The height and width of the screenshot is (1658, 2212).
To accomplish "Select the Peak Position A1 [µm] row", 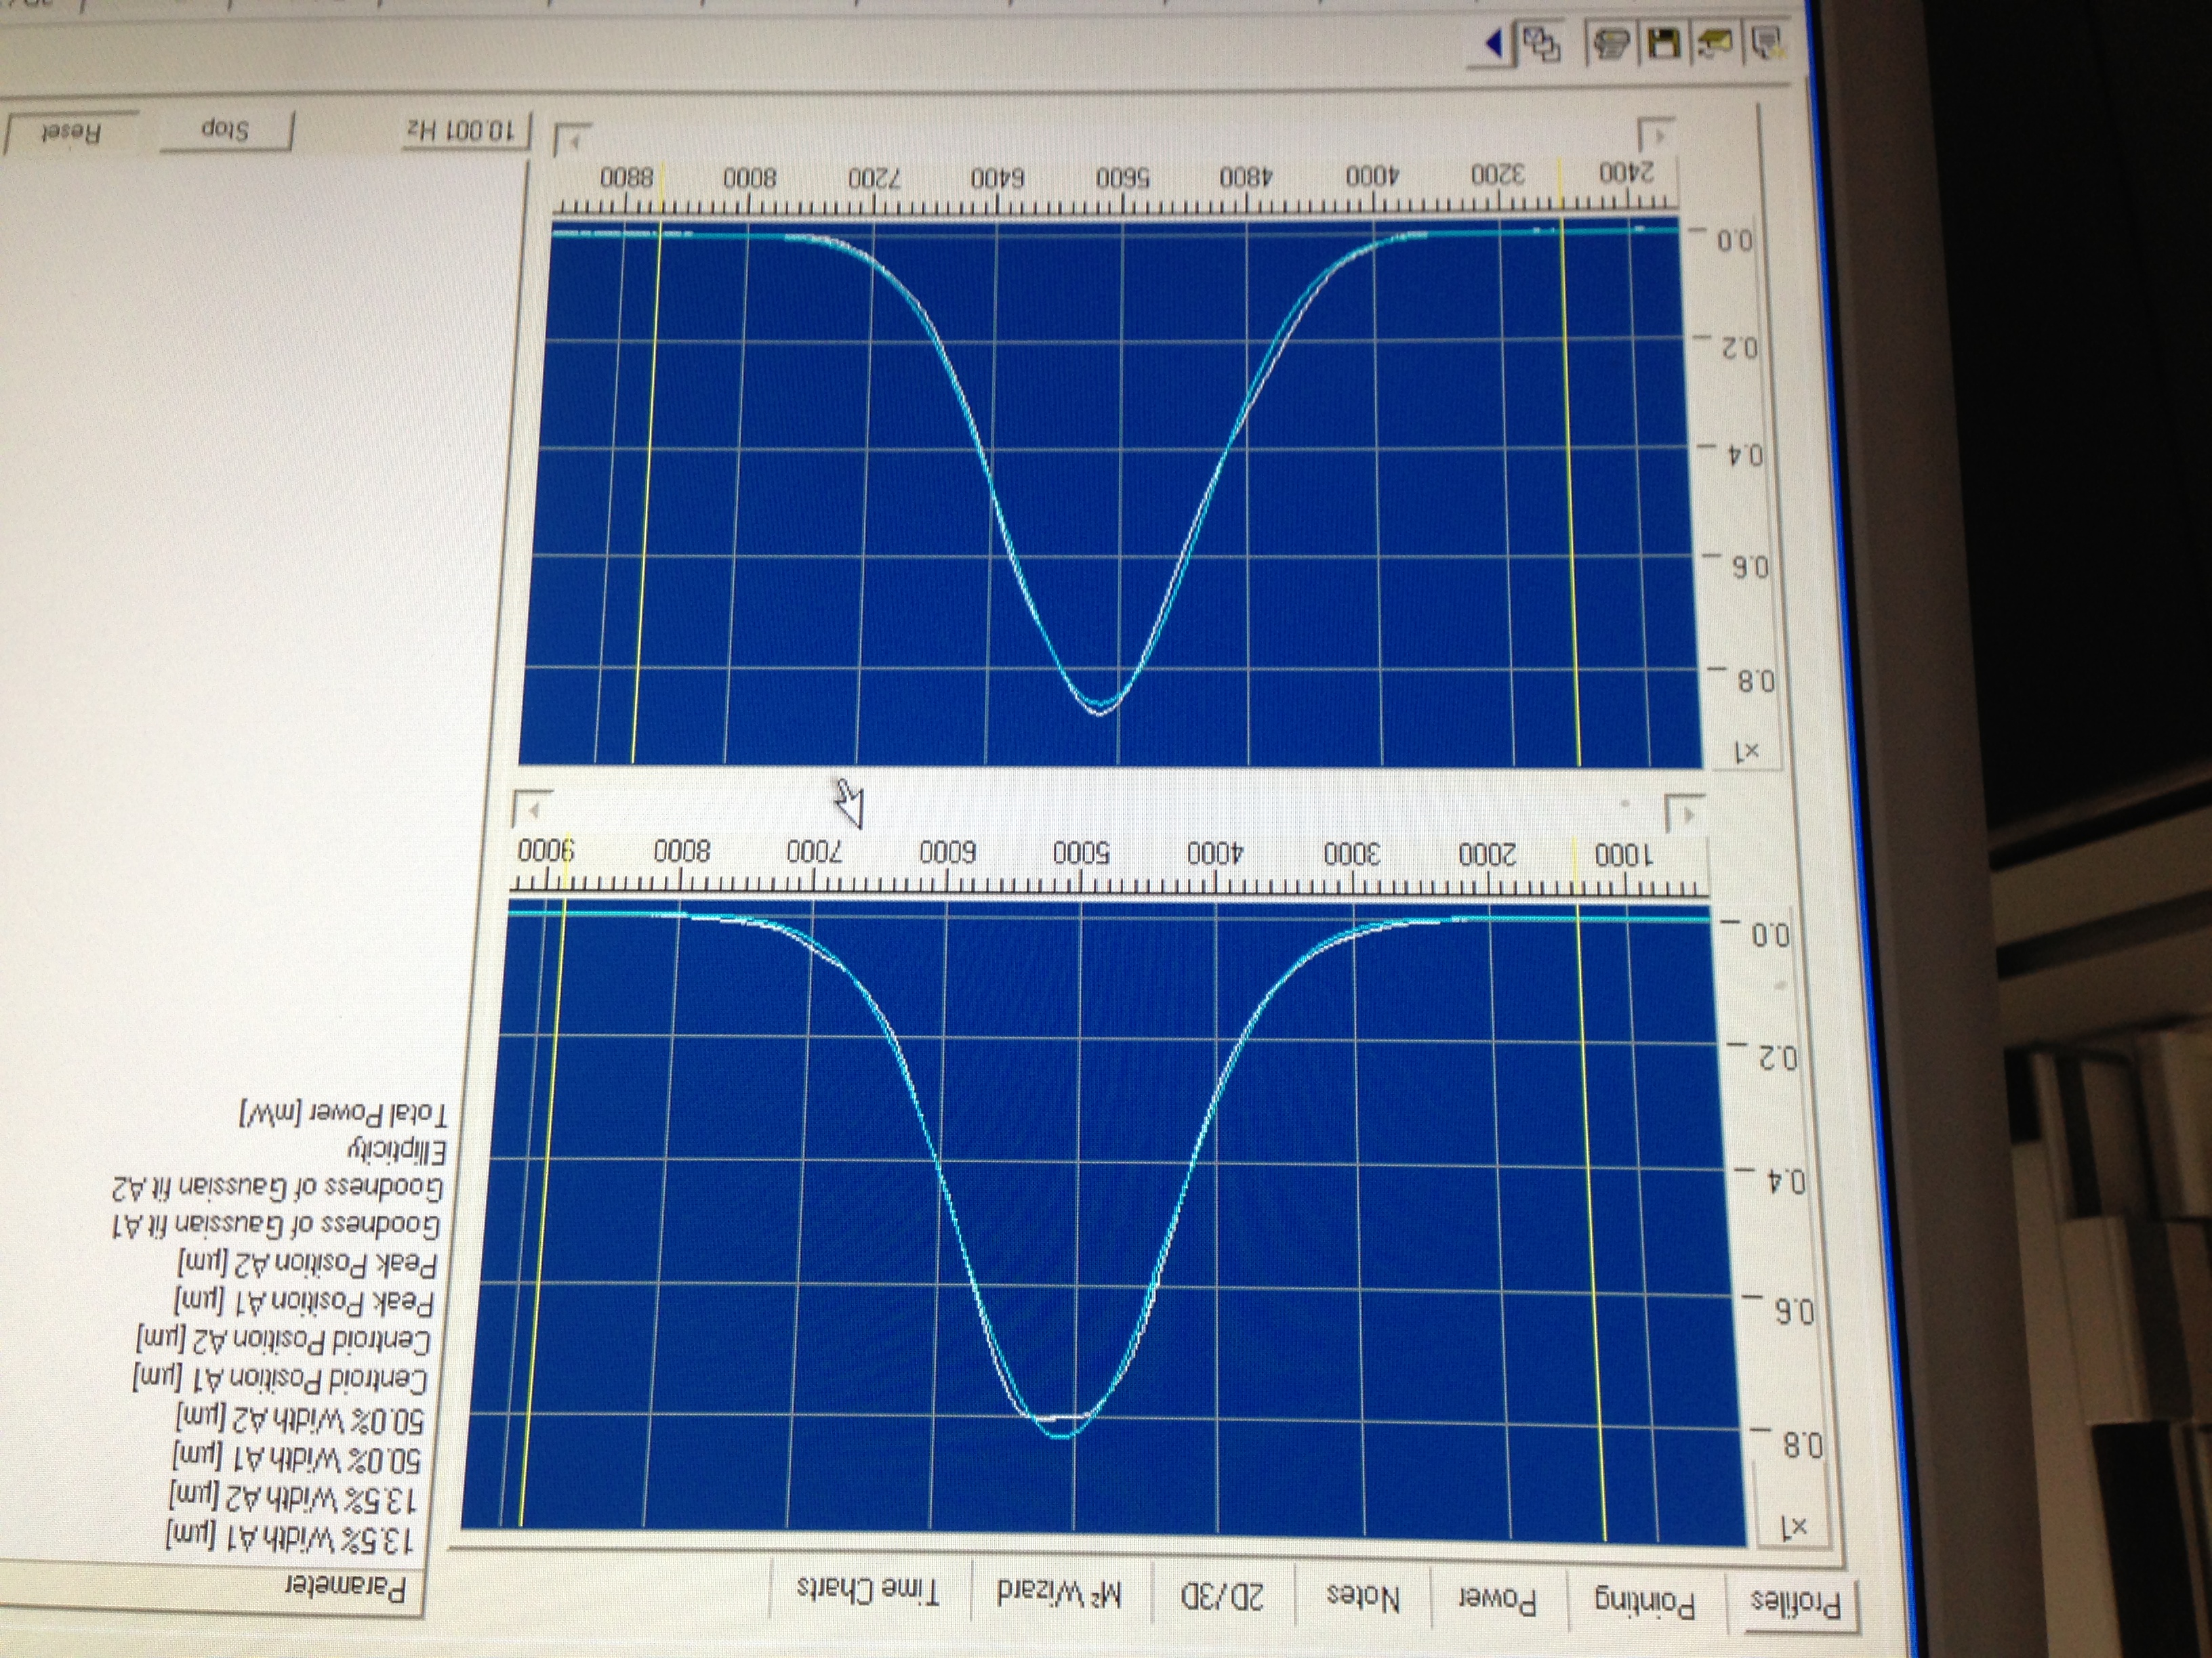I will pos(305,1301).
